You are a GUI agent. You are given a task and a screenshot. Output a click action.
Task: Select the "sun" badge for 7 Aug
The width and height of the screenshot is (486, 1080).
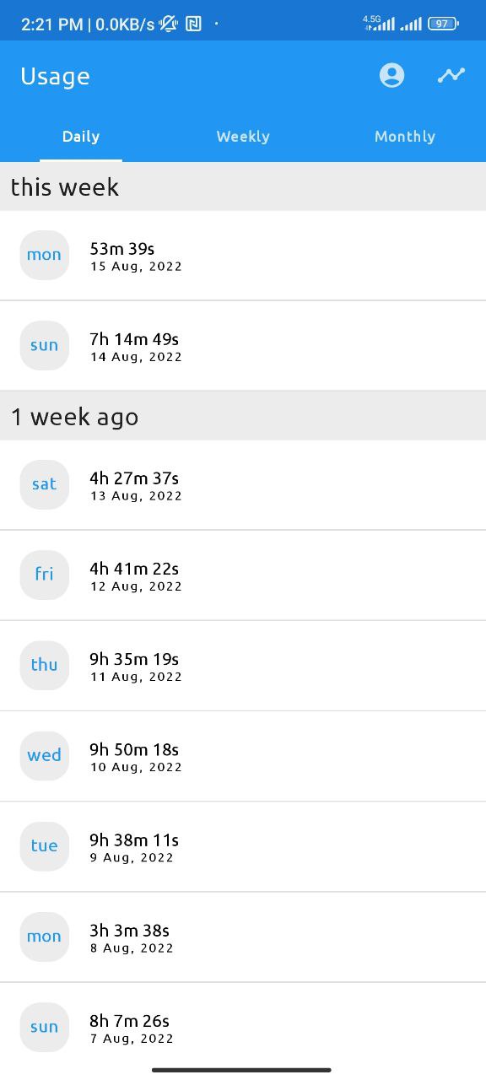point(44,1027)
